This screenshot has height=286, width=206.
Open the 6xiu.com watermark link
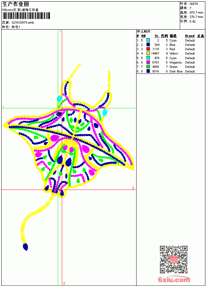pyautogui.click(x=174, y=280)
